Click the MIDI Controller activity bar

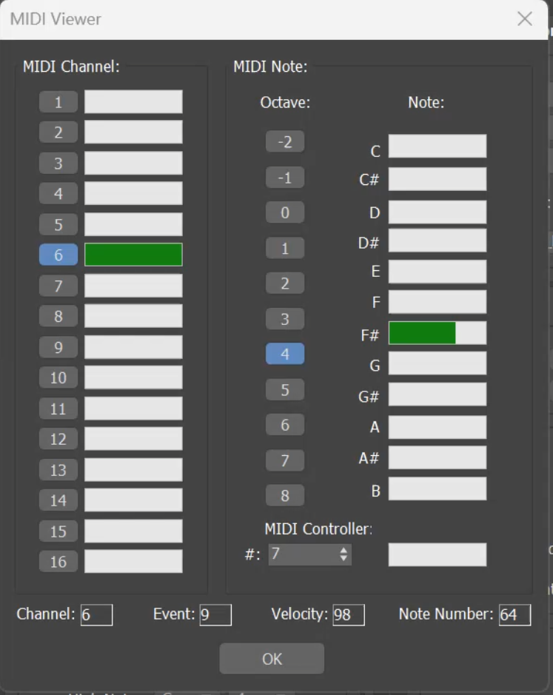(x=438, y=554)
